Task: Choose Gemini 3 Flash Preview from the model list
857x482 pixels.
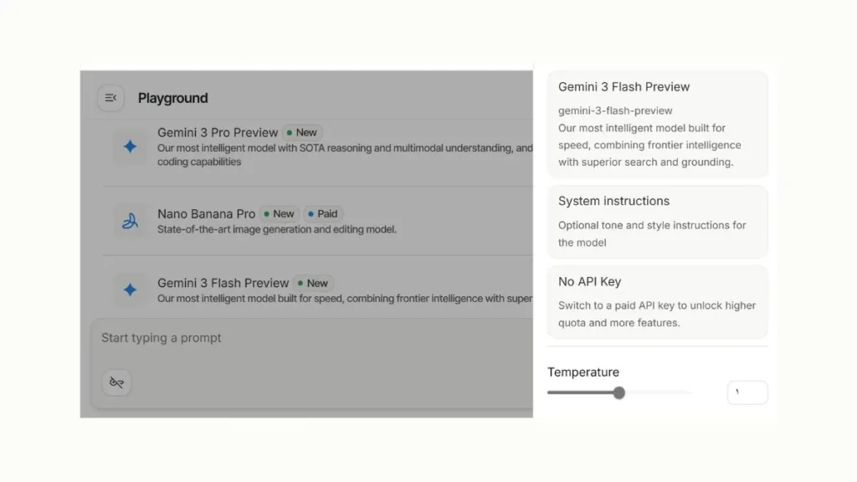Action: point(223,283)
